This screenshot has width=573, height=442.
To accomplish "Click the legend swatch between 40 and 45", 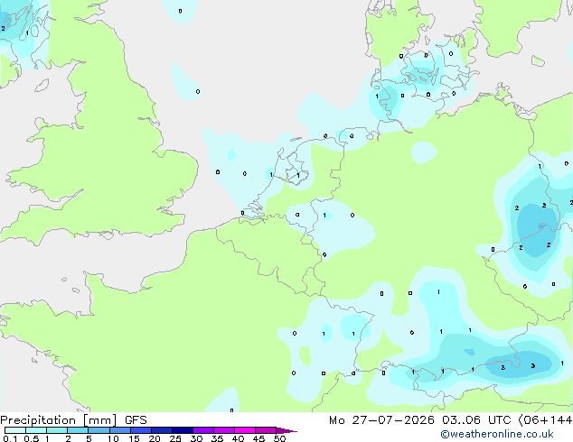I will tap(245, 430).
